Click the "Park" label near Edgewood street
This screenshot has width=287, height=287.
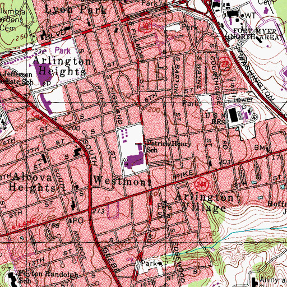(x=149, y=263)
